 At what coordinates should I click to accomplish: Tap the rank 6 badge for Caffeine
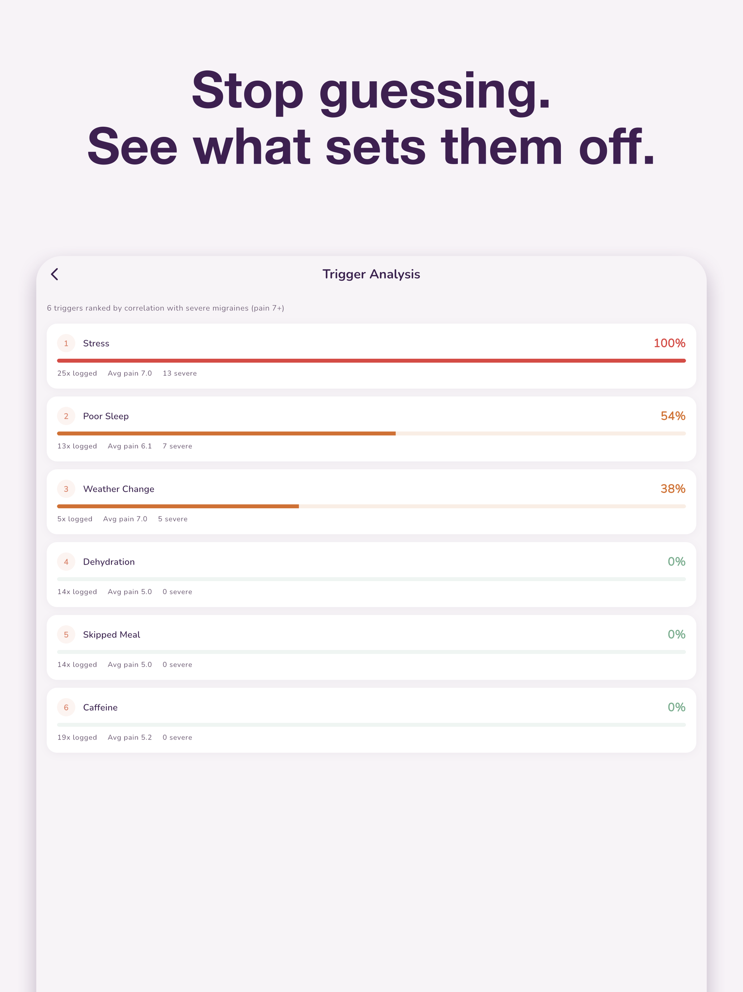pos(66,707)
